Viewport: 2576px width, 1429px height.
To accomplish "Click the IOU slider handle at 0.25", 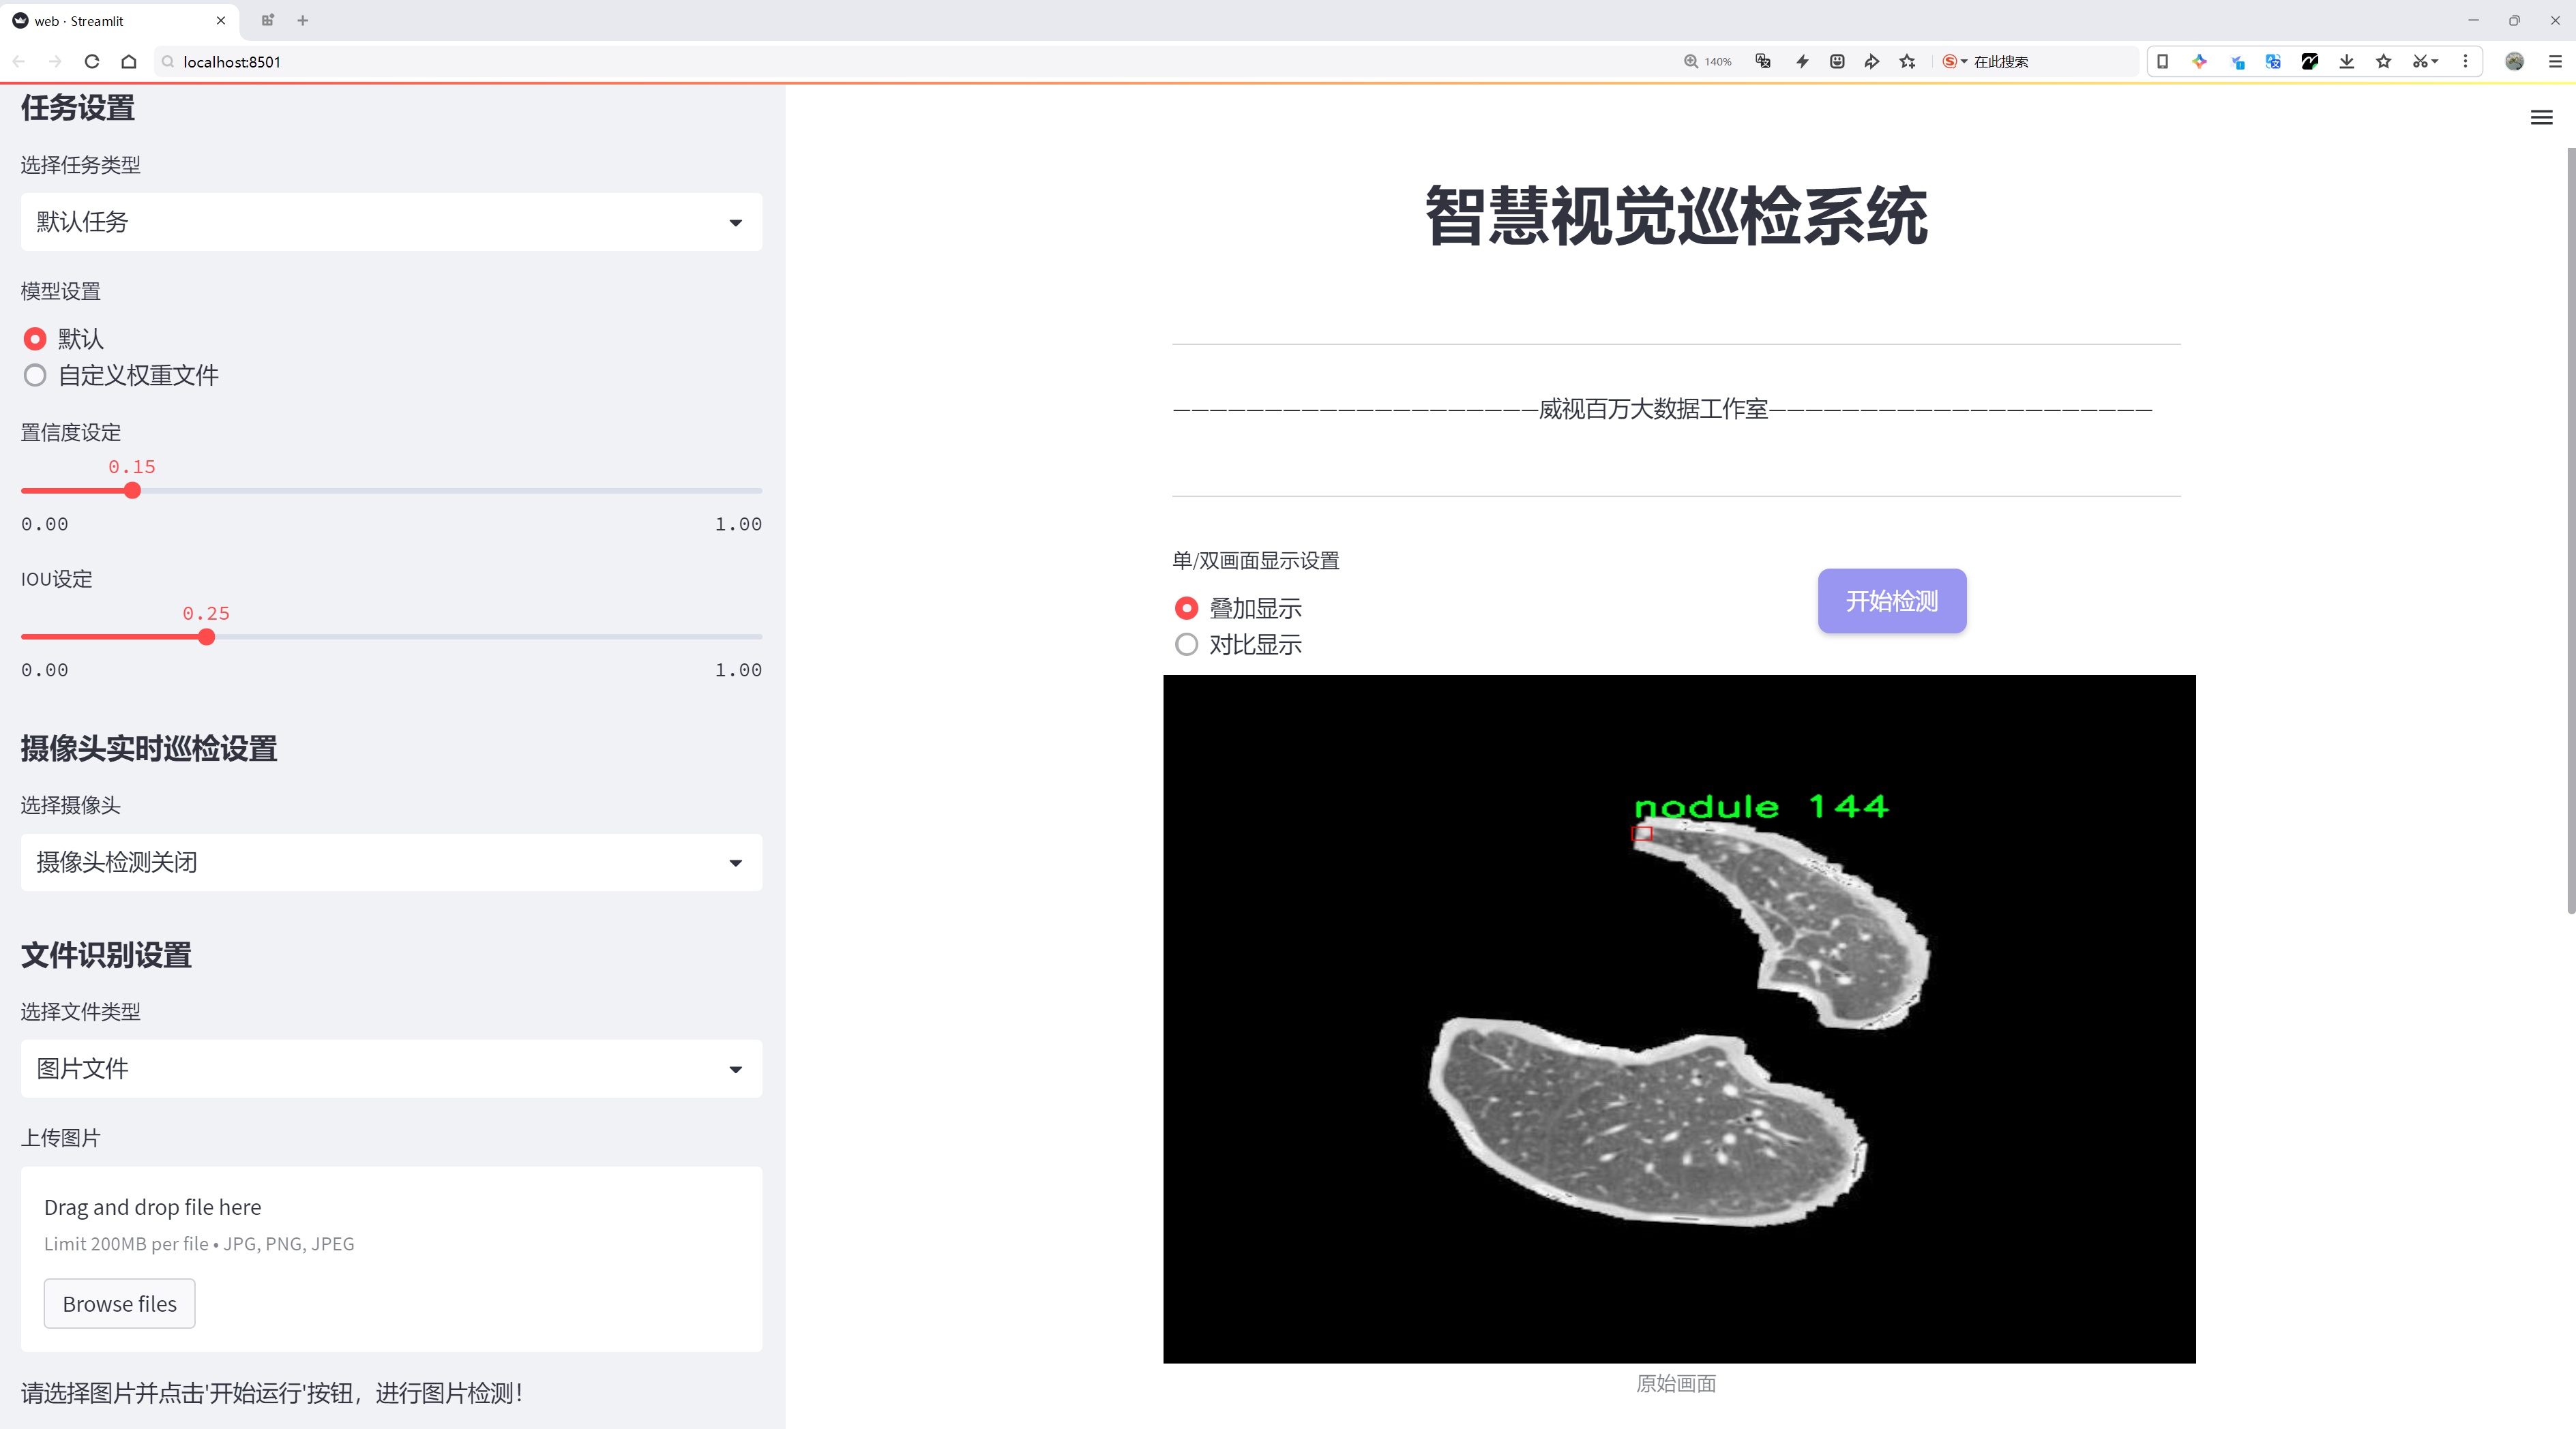I will [x=206, y=637].
